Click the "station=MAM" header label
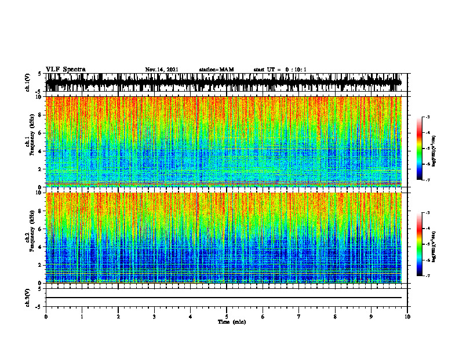 click(216, 70)
